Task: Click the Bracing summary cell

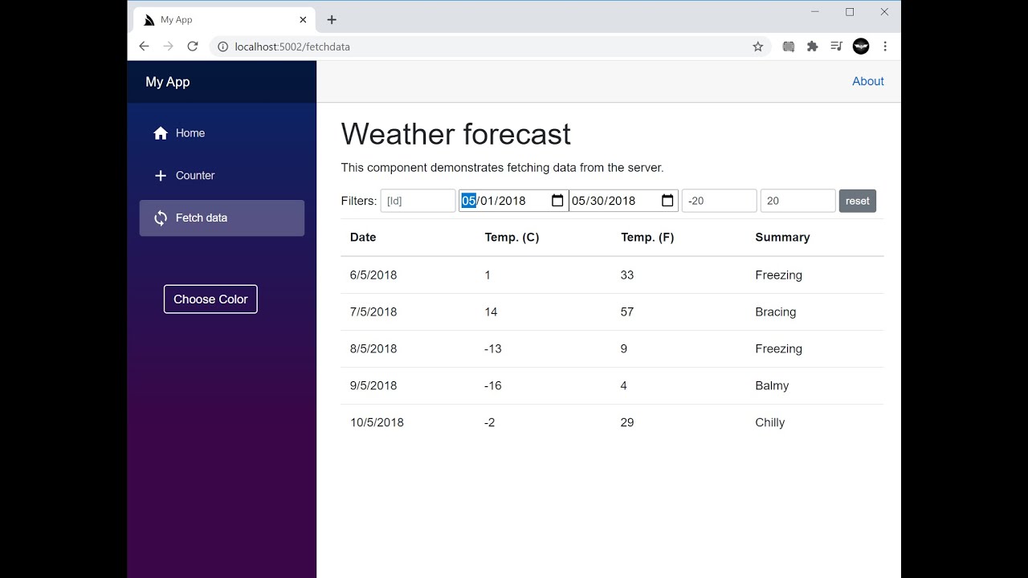Action: pyautogui.click(x=776, y=312)
